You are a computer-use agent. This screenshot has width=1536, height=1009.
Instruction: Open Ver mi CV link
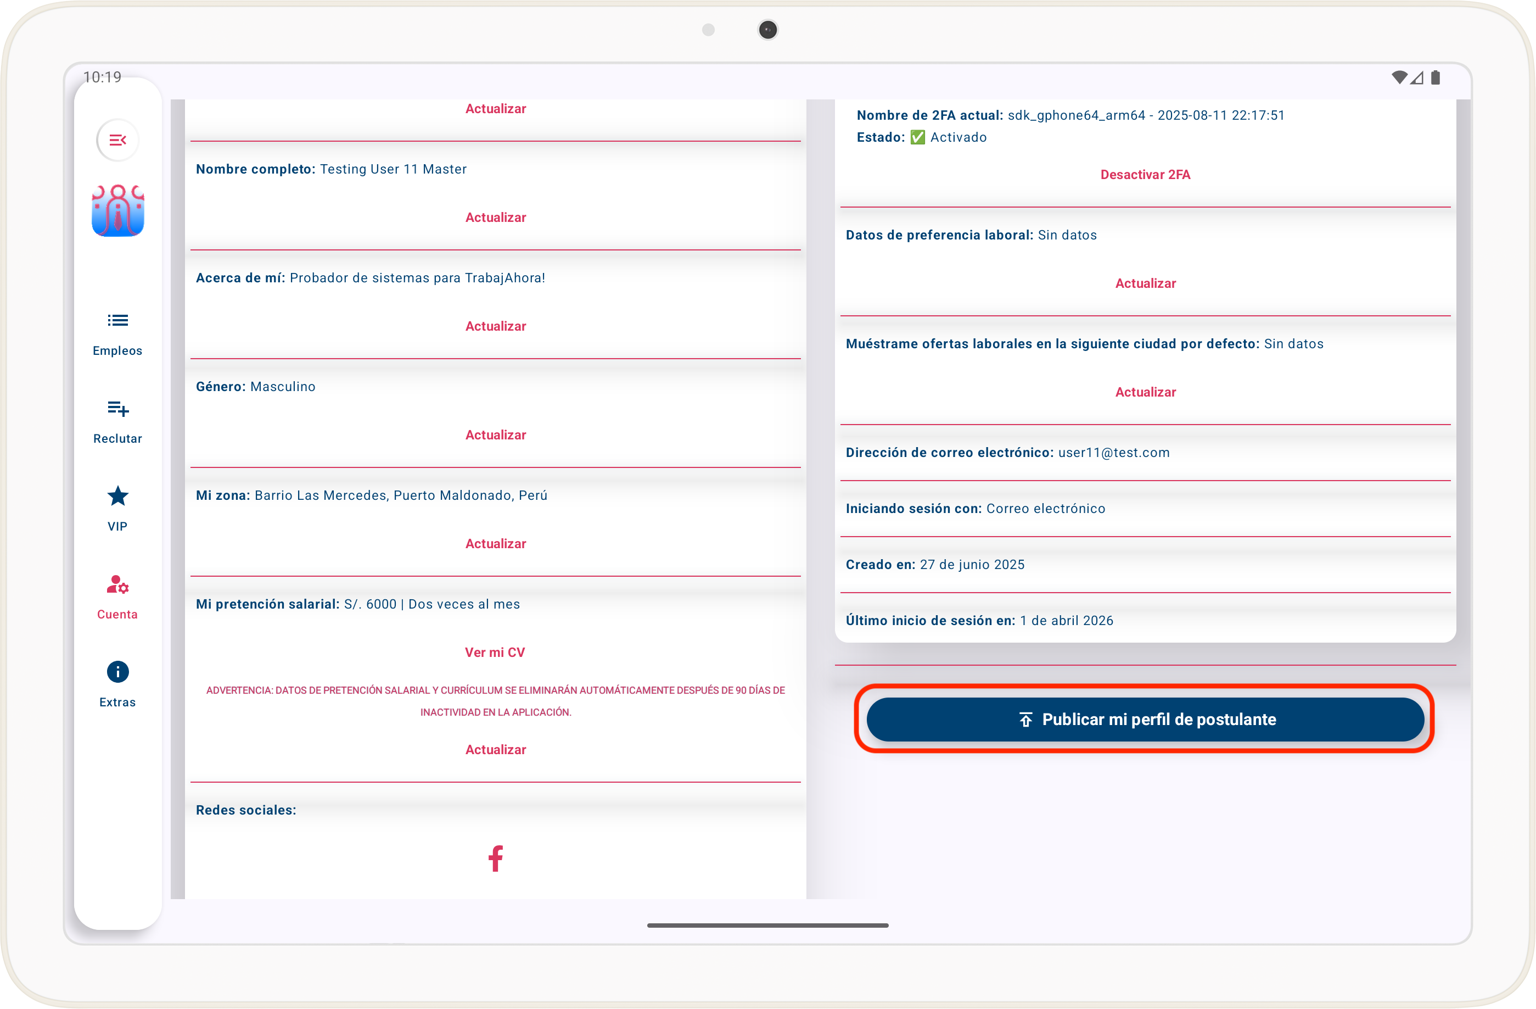[x=495, y=653]
